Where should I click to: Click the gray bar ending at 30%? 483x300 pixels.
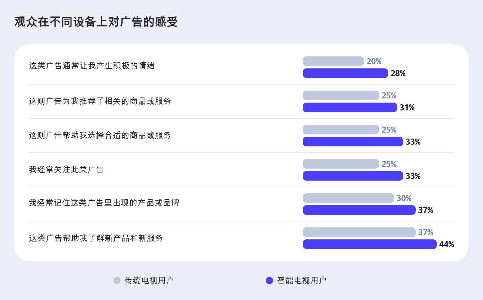click(x=348, y=198)
